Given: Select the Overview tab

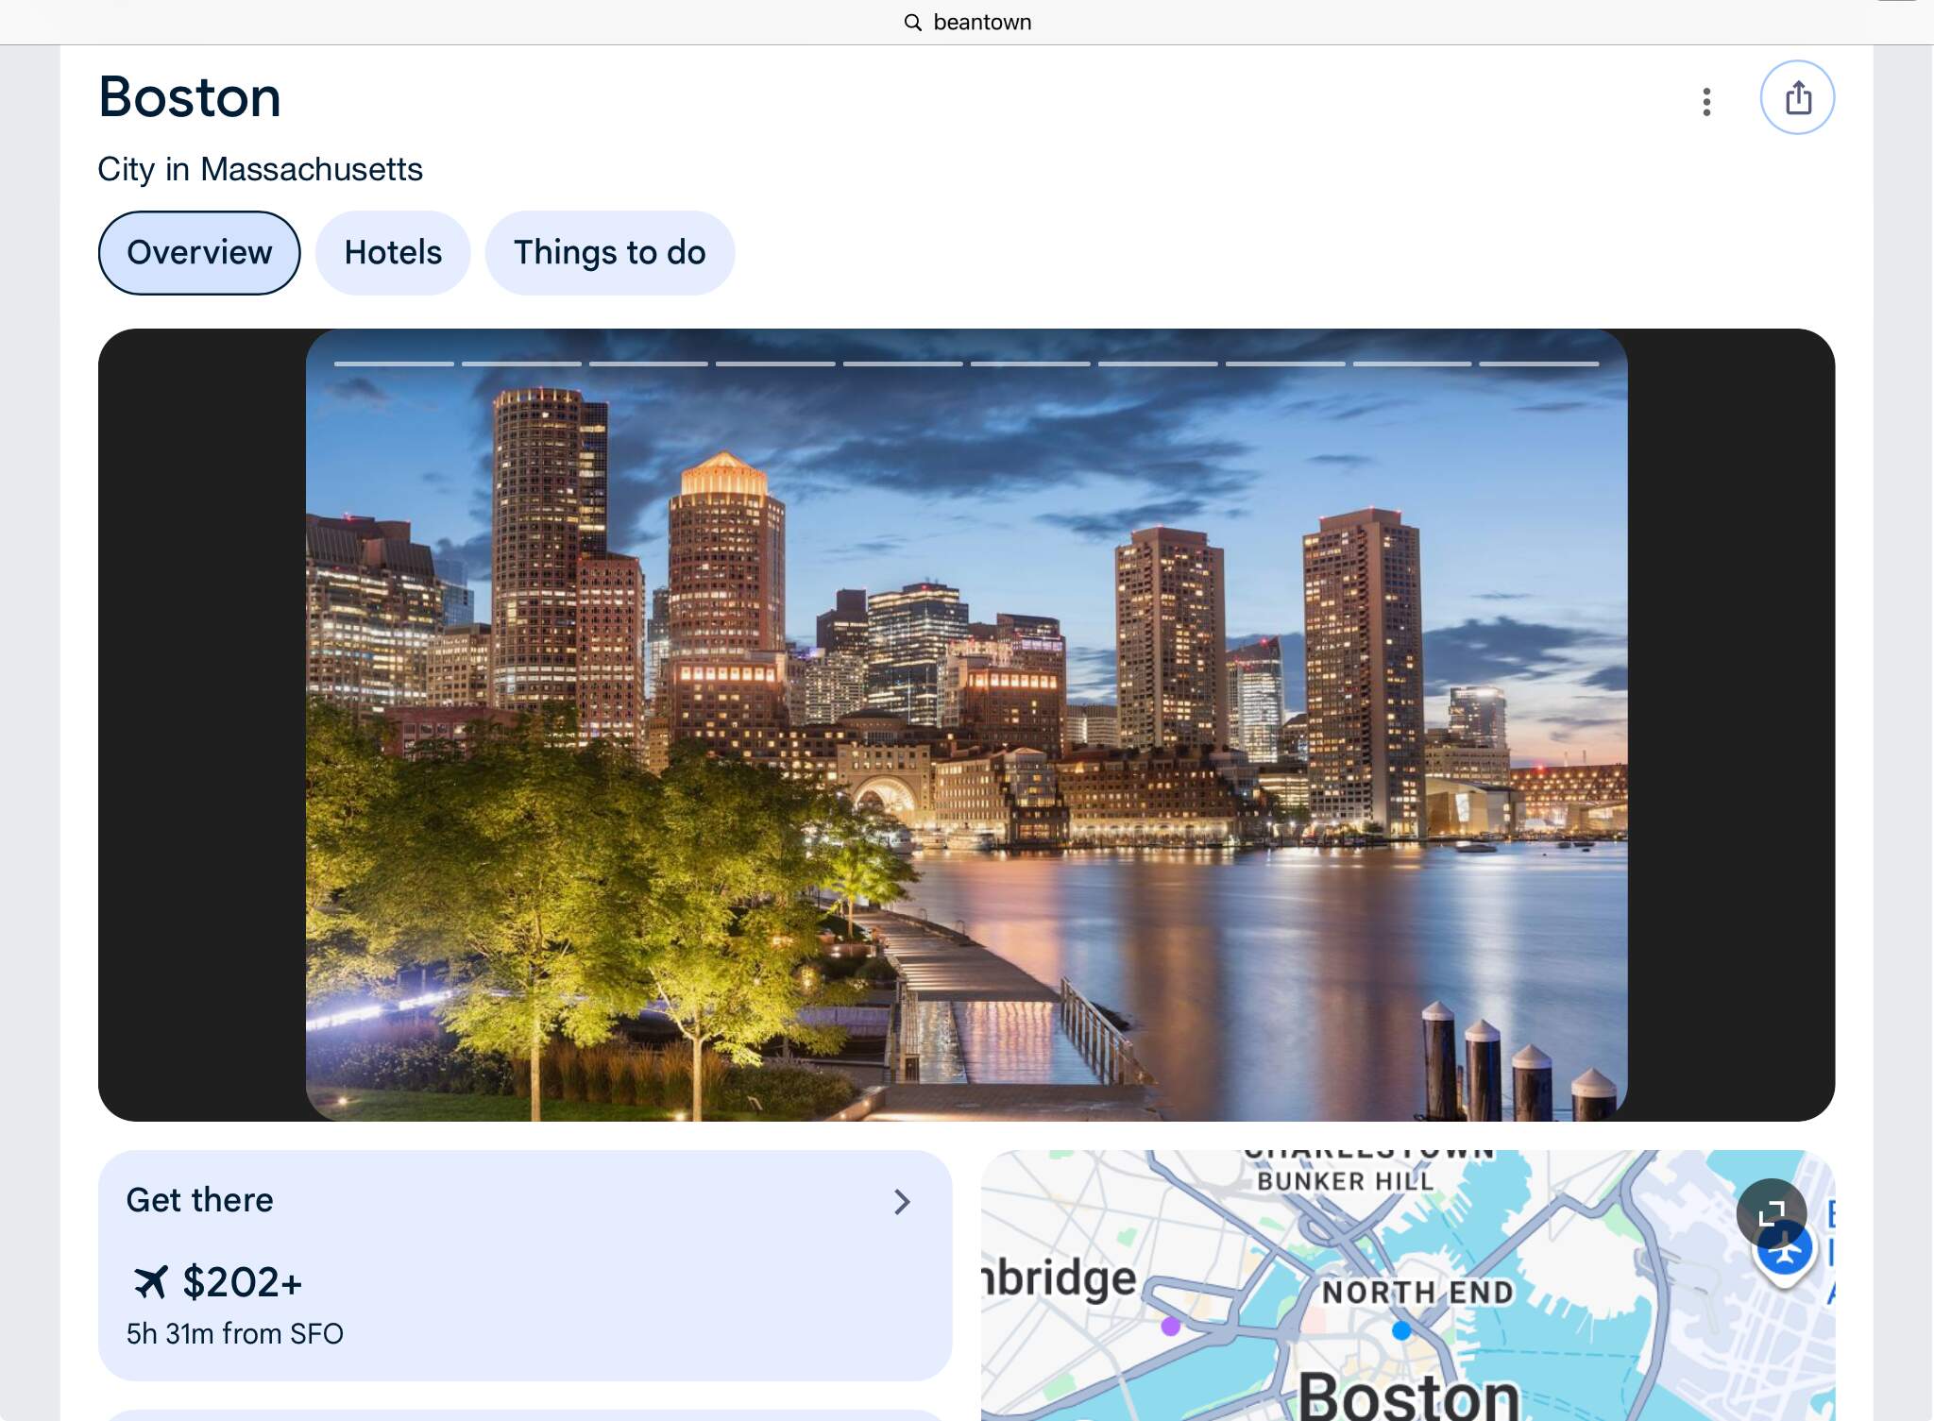Looking at the screenshot, I should click(x=199, y=253).
